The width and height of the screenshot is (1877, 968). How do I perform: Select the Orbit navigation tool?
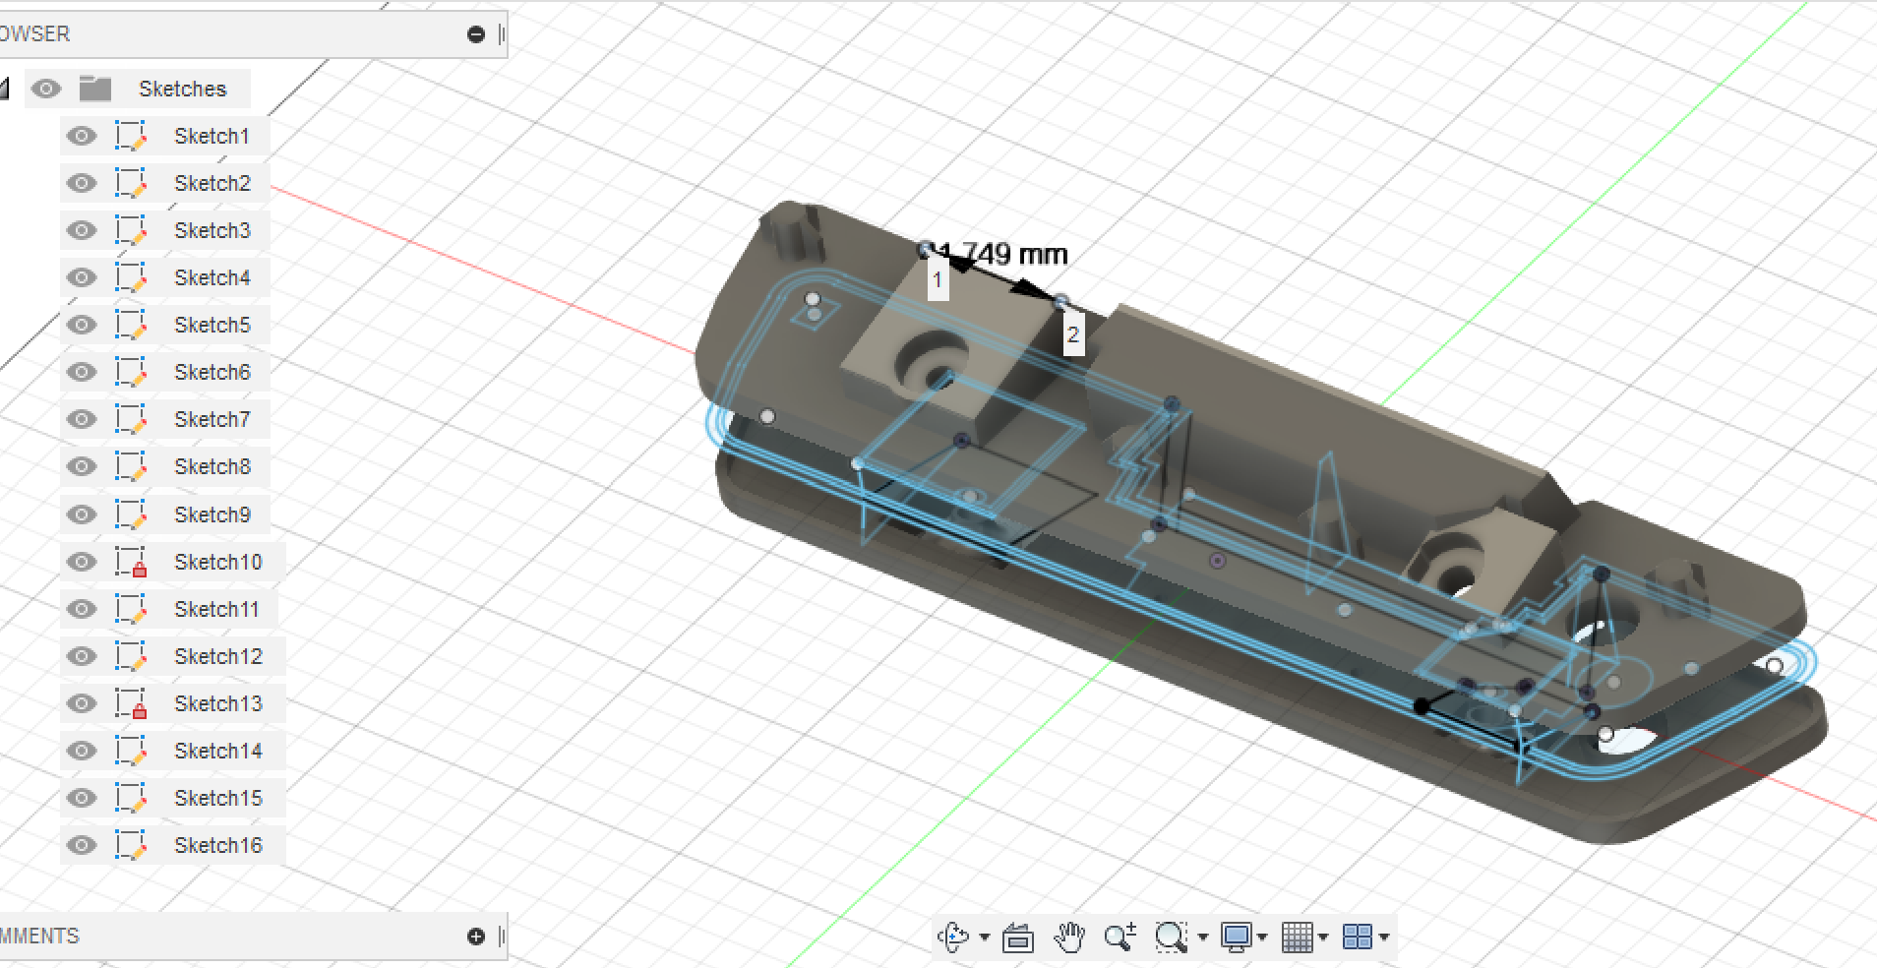coord(953,938)
